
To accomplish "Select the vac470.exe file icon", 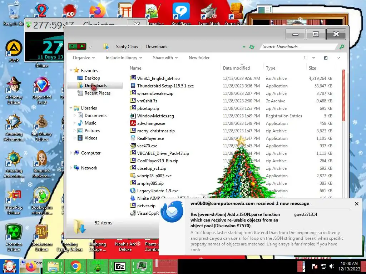I will pyautogui.click(x=133, y=146).
